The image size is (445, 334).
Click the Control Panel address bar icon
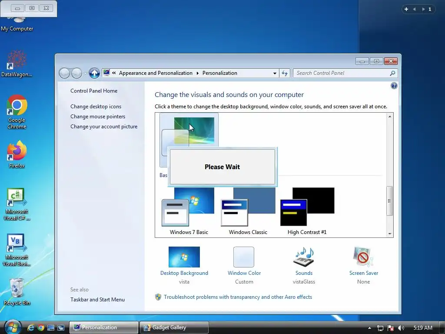106,73
